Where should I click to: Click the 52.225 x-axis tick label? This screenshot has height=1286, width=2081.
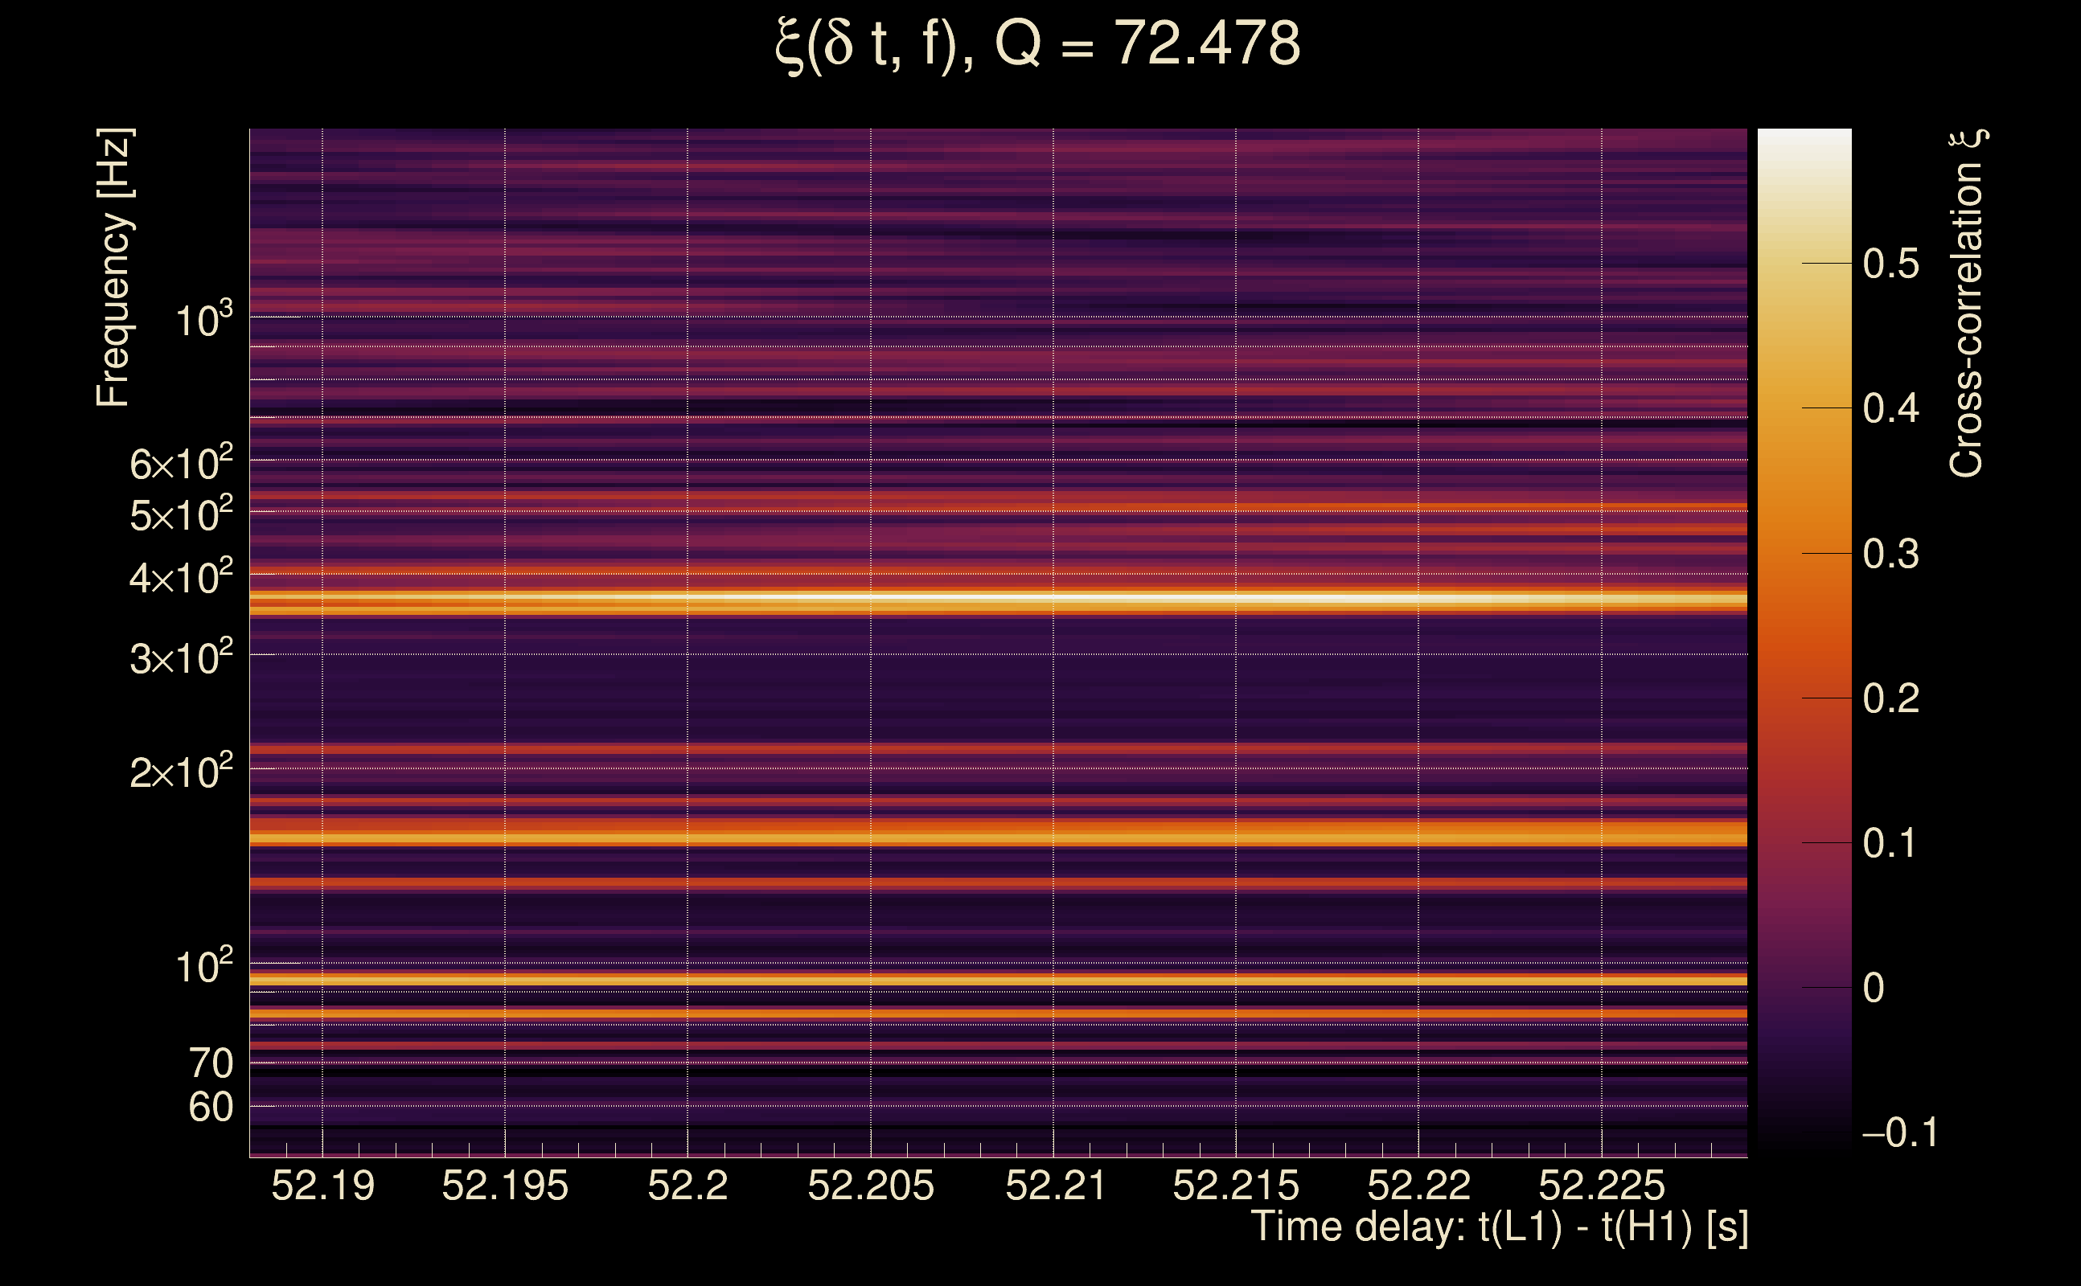[1601, 1186]
